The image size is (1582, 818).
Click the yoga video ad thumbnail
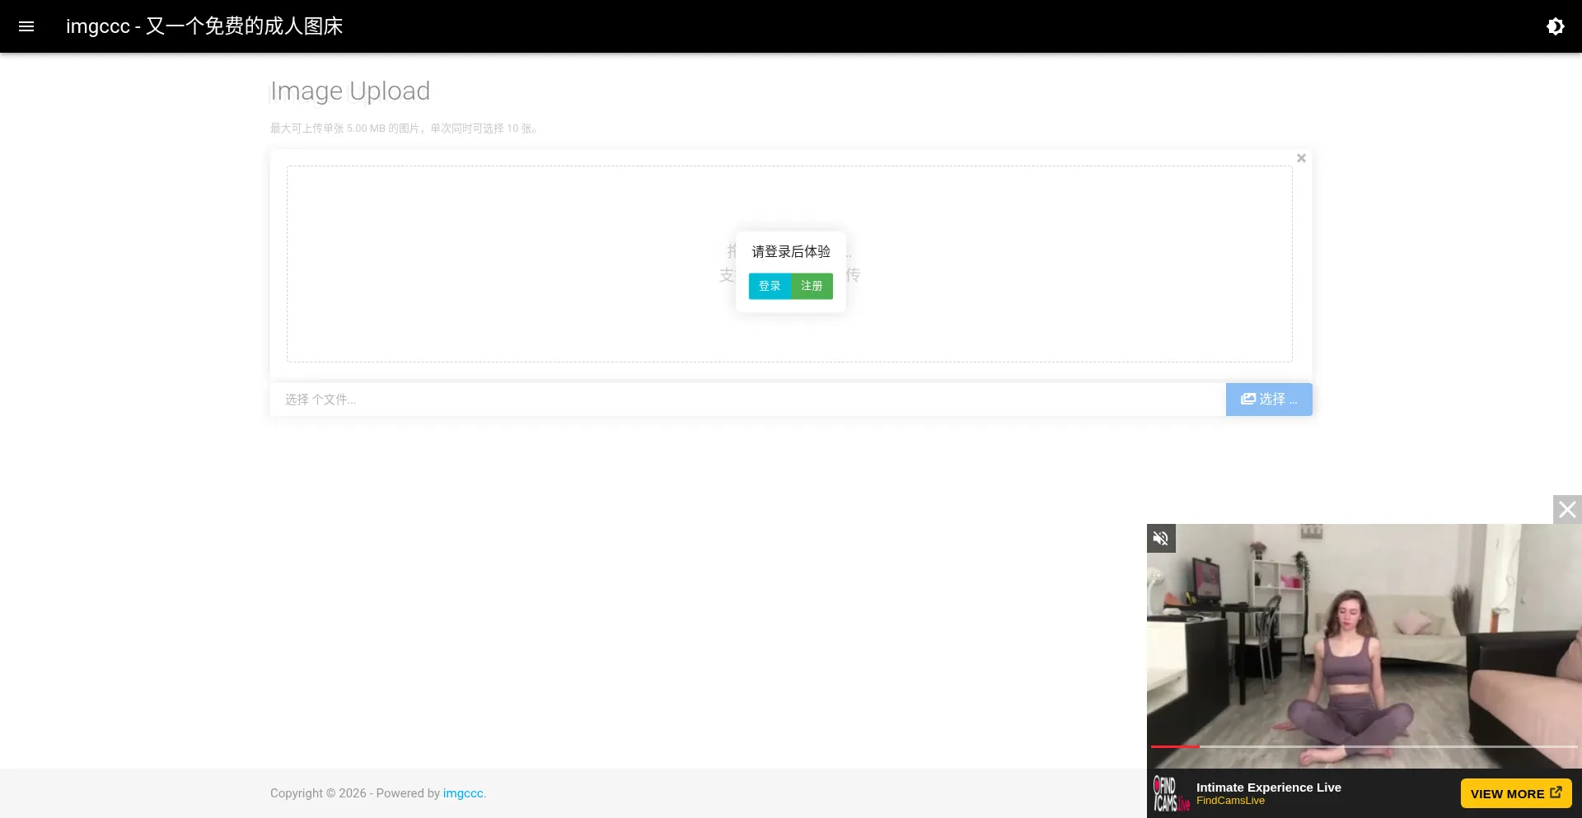point(1364,646)
